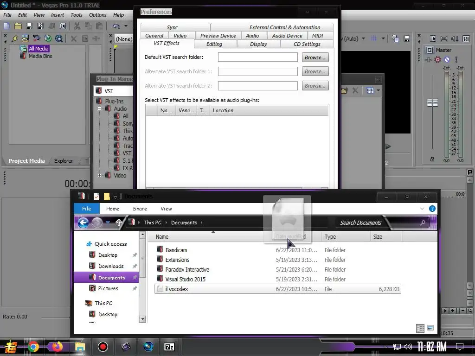475x356 pixels.
Task: Click the Copy Snapshot to Clipboard icon
Action: [x=395, y=38]
